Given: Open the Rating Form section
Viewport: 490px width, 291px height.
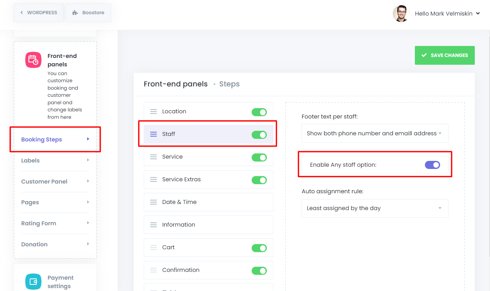Looking at the screenshot, I should tap(55, 223).
